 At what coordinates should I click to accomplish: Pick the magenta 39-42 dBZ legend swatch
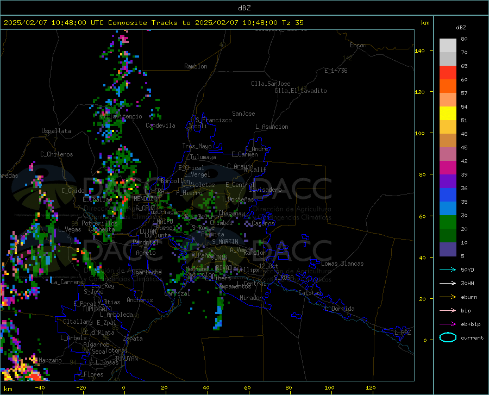[x=448, y=168]
